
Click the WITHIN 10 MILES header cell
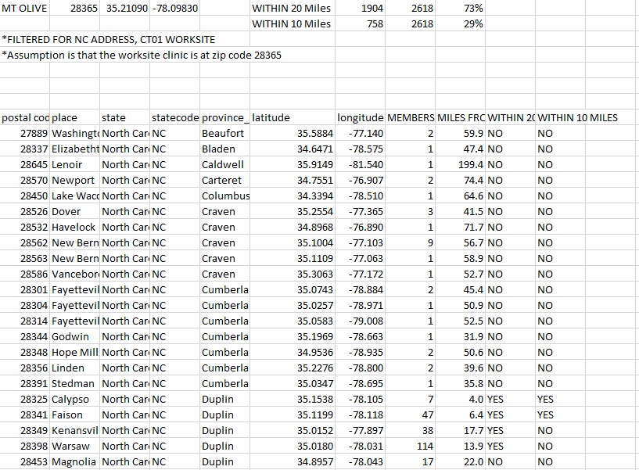click(578, 117)
